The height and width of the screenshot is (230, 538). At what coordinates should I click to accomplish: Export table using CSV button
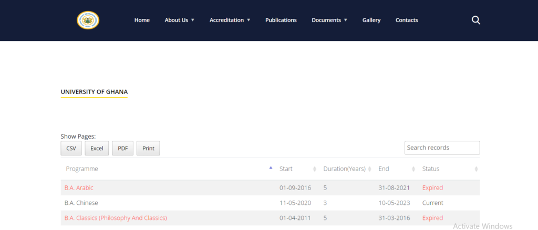click(71, 148)
